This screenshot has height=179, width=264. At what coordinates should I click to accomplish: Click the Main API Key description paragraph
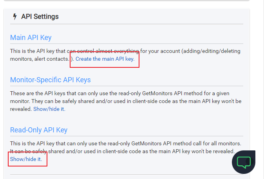[x=125, y=55]
